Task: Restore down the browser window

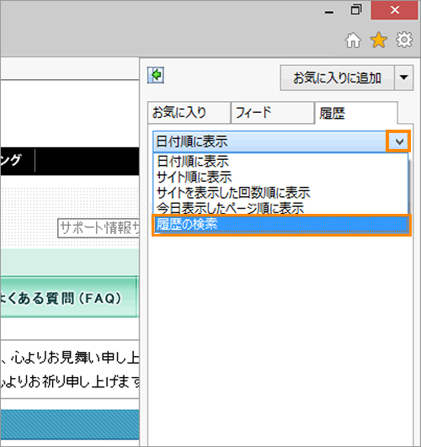Action: coord(356,10)
